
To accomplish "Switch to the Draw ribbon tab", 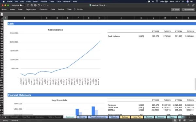I will click(20, 9).
